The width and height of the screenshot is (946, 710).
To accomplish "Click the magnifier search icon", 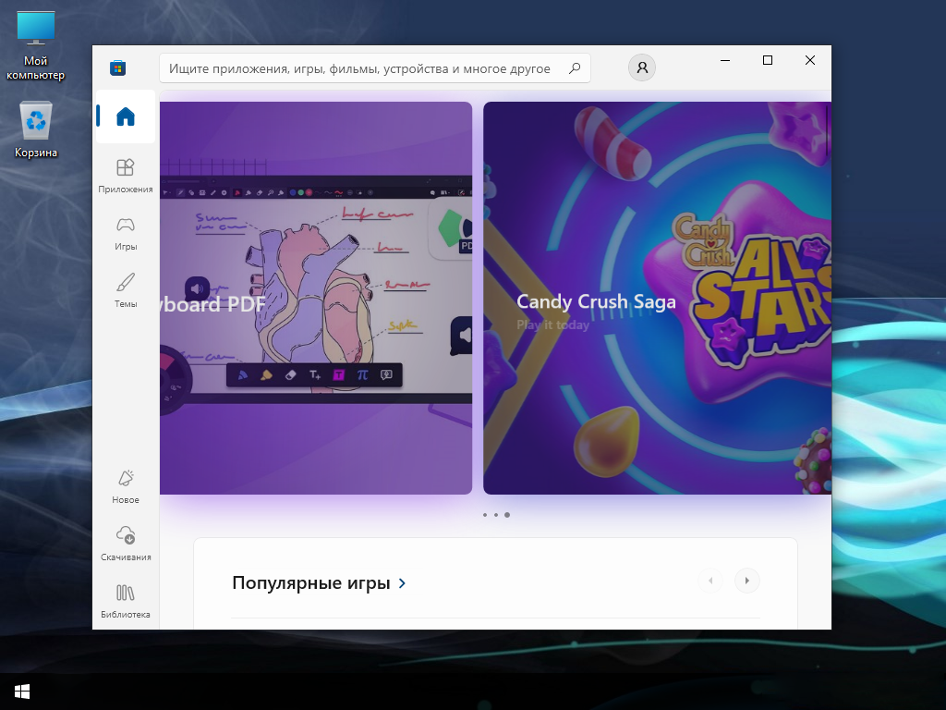I will (575, 68).
